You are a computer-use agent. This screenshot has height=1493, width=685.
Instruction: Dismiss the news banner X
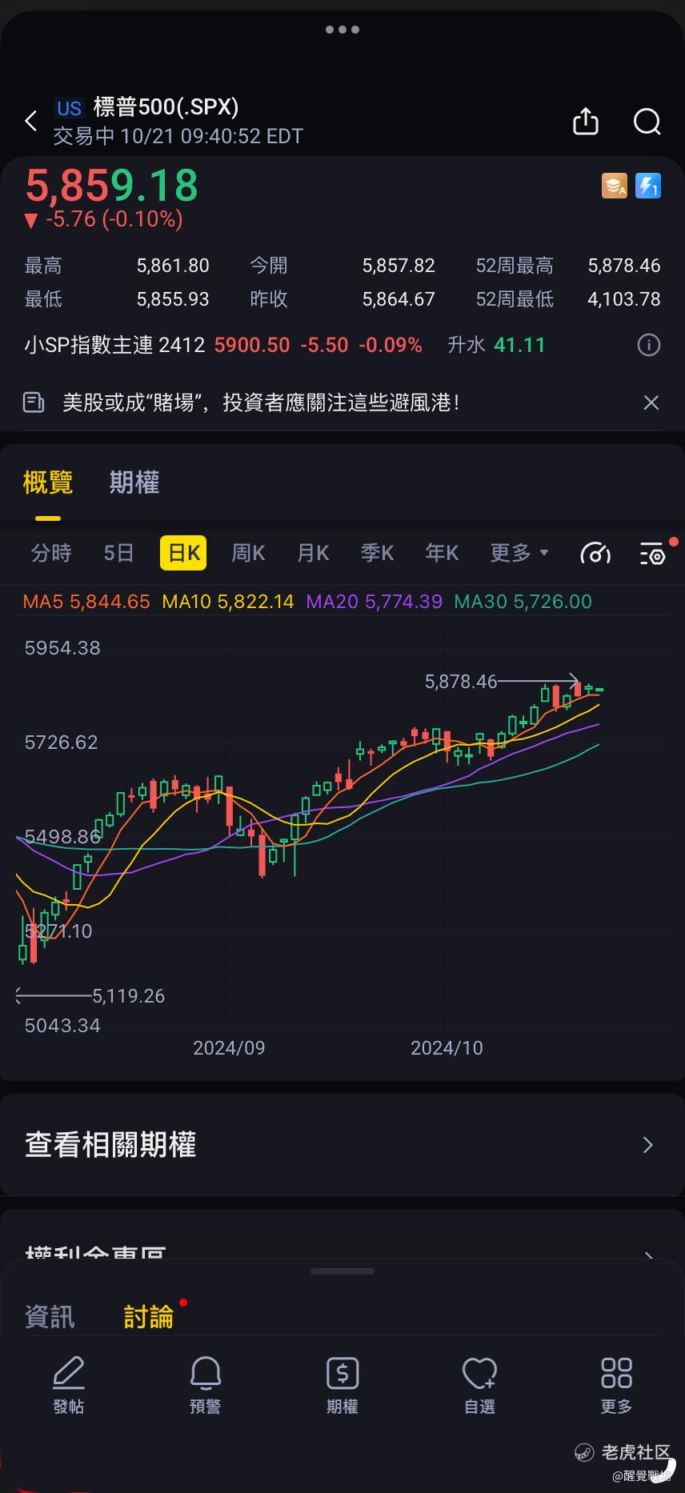[x=651, y=402]
